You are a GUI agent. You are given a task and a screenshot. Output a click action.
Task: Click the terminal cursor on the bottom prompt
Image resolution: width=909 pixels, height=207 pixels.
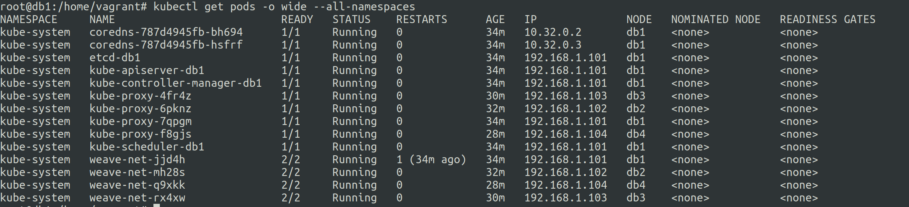[157, 205]
